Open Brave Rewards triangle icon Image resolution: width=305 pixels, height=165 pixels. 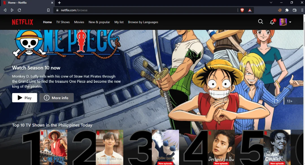click(250, 10)
